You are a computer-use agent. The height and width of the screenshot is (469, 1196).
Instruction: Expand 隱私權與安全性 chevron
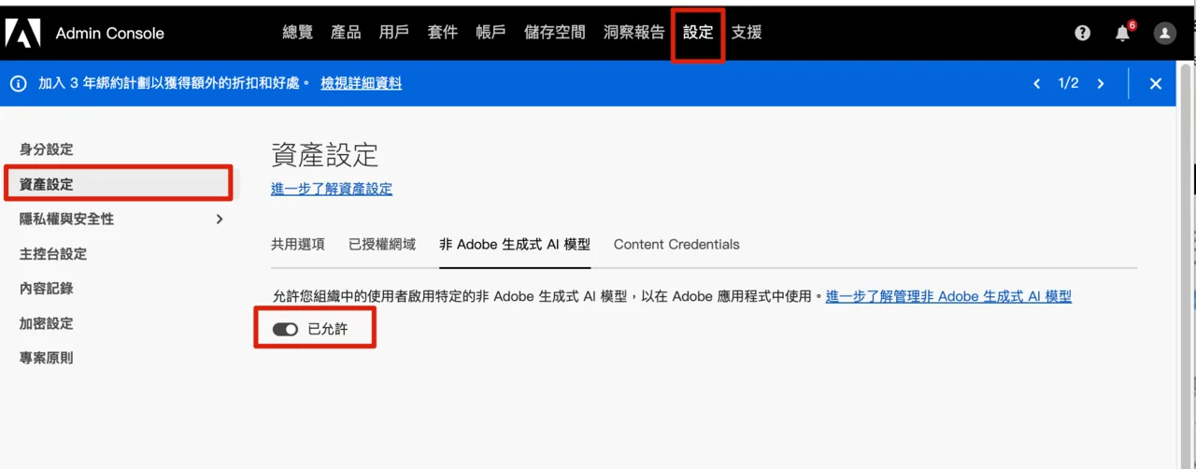click(x=220, y=219)
